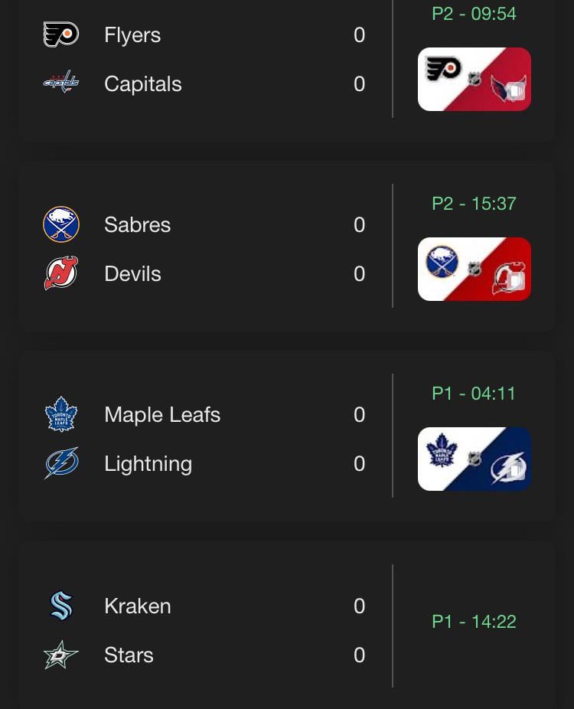Click the P2 - 15:37 game clock
Image resolution: width=574 pixels, height=709 pixels.
tap(474, 204)
